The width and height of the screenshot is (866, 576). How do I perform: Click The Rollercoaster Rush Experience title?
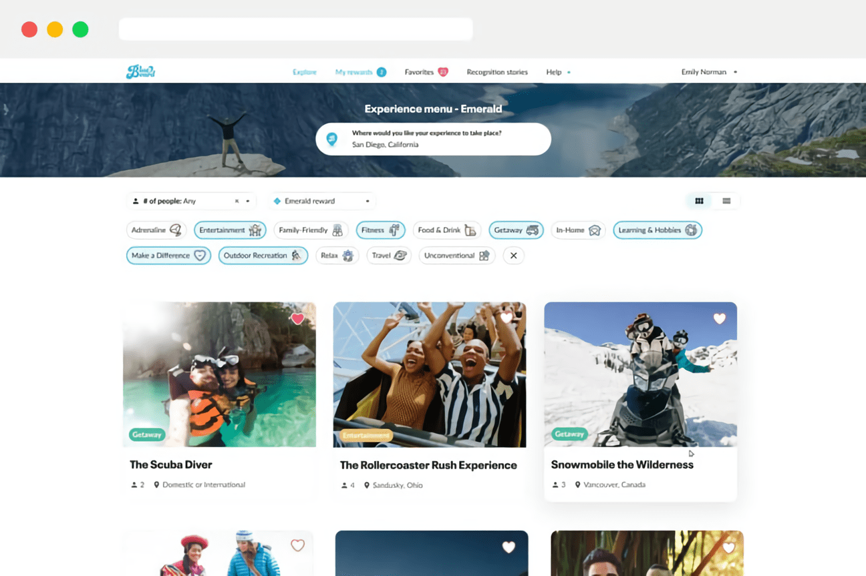click(x=428, y=465)
